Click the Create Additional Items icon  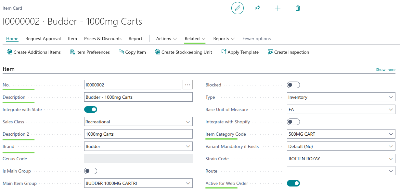[x=10, y=52]
